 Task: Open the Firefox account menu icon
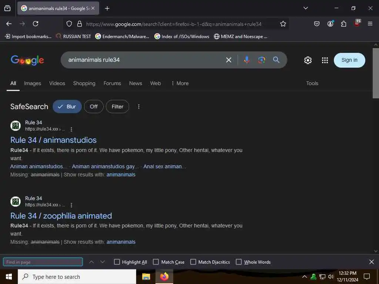[x=330, y=23]
